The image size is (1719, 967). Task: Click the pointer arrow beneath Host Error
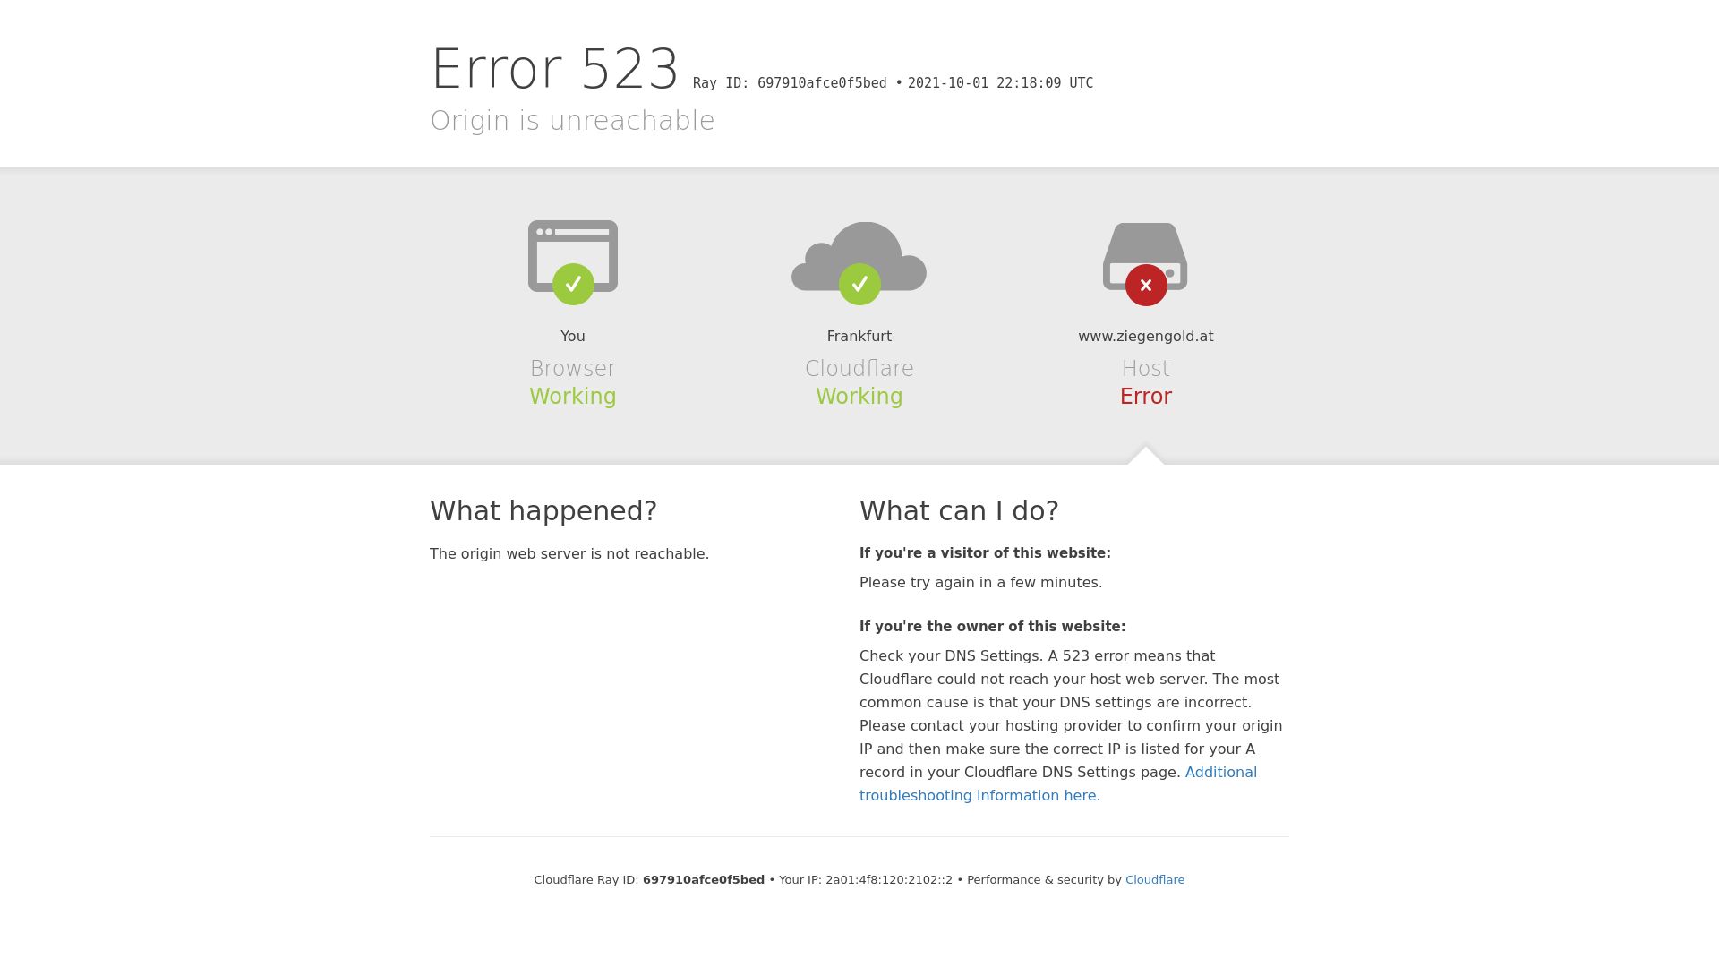(x=1146, y=455)
